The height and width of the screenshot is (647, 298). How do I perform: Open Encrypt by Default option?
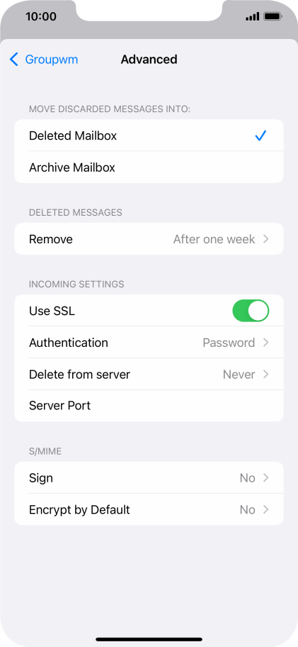(149, 509)
